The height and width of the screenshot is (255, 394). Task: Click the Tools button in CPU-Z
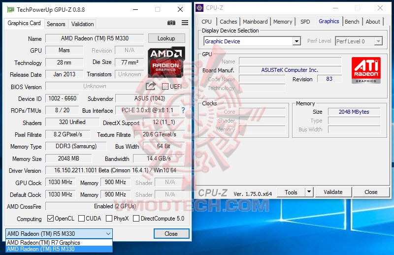(291, 192)
